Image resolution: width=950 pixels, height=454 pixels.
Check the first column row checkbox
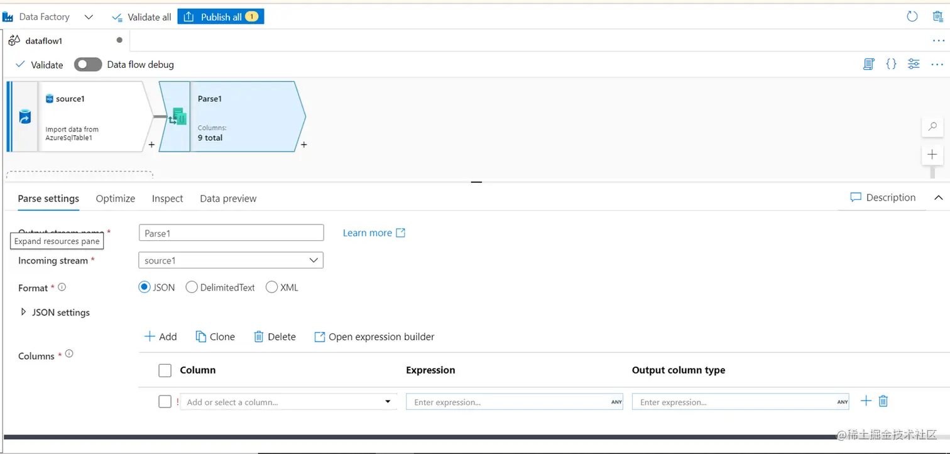(x=165, y=401)
